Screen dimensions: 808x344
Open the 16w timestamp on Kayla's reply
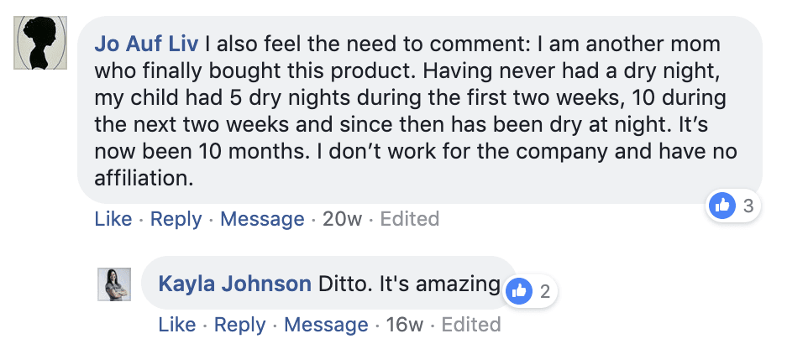click(x=405, y=325)
